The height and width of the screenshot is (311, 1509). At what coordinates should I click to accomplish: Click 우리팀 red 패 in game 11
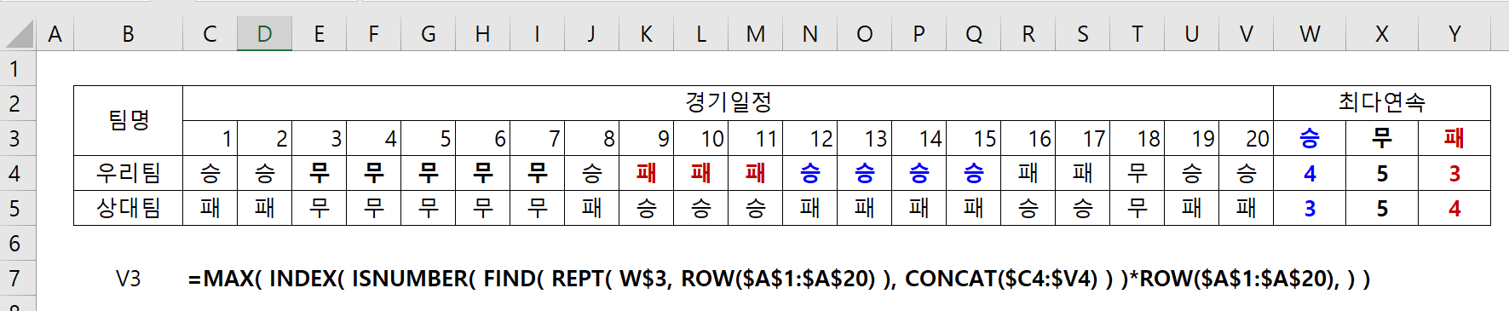pos(755,173)
